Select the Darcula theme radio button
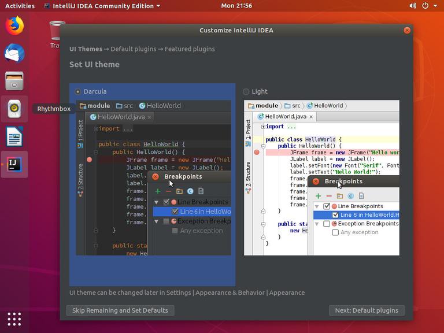Screen dimensions: 444x333 [x=77, y=91]
